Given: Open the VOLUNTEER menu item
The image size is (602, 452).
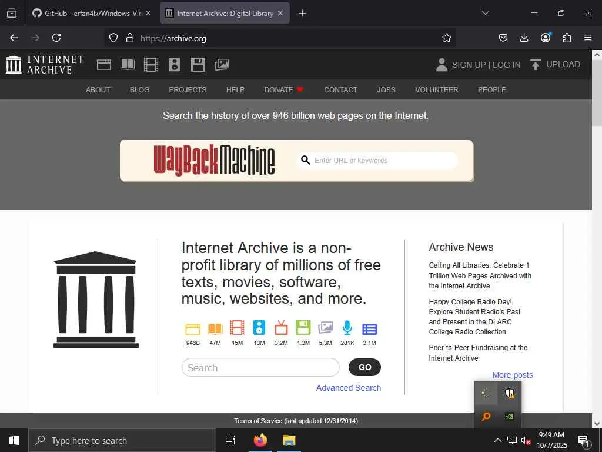Looking at the screenshot, I should (x=437, y=89).
